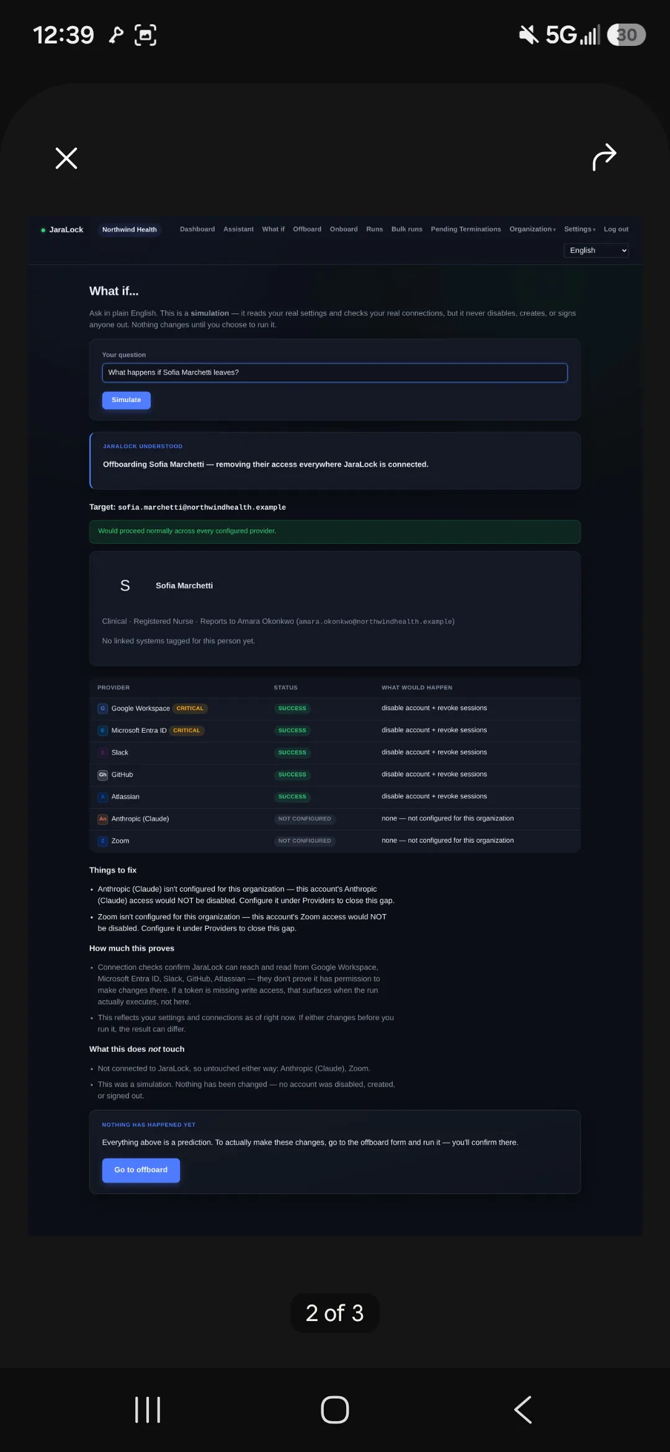Expand the Organization menu

pos(532,229)
